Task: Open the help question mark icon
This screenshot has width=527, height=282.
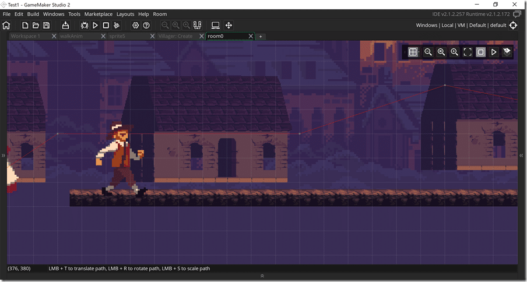Action: point(146,25)
